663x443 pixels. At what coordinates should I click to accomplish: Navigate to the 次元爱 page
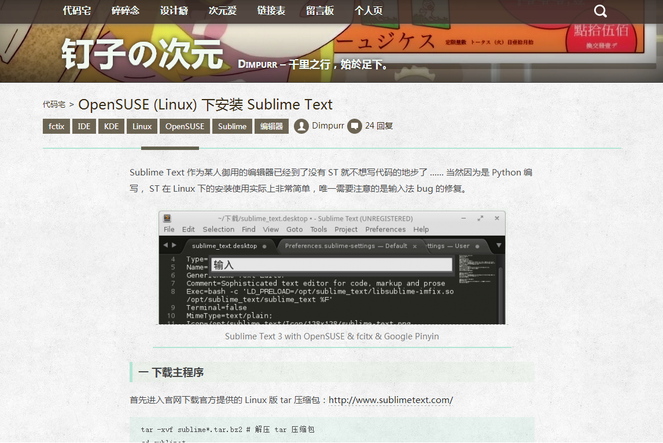click(223, 11)
